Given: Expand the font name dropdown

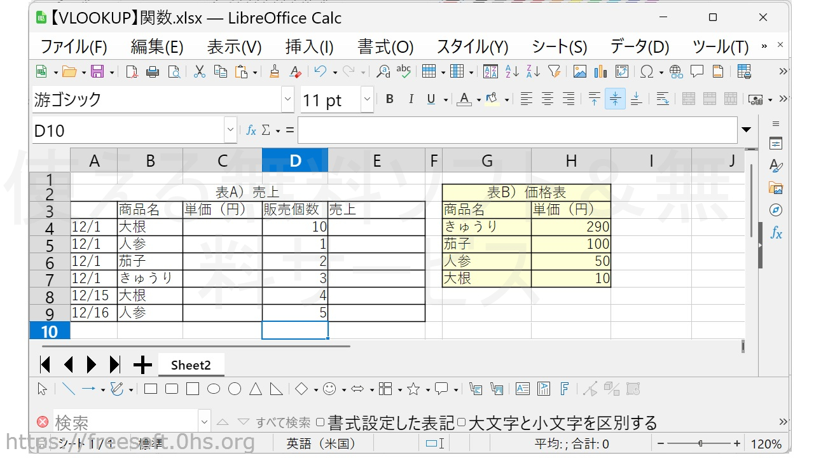Looking at the screenshot, I should 288,99.
